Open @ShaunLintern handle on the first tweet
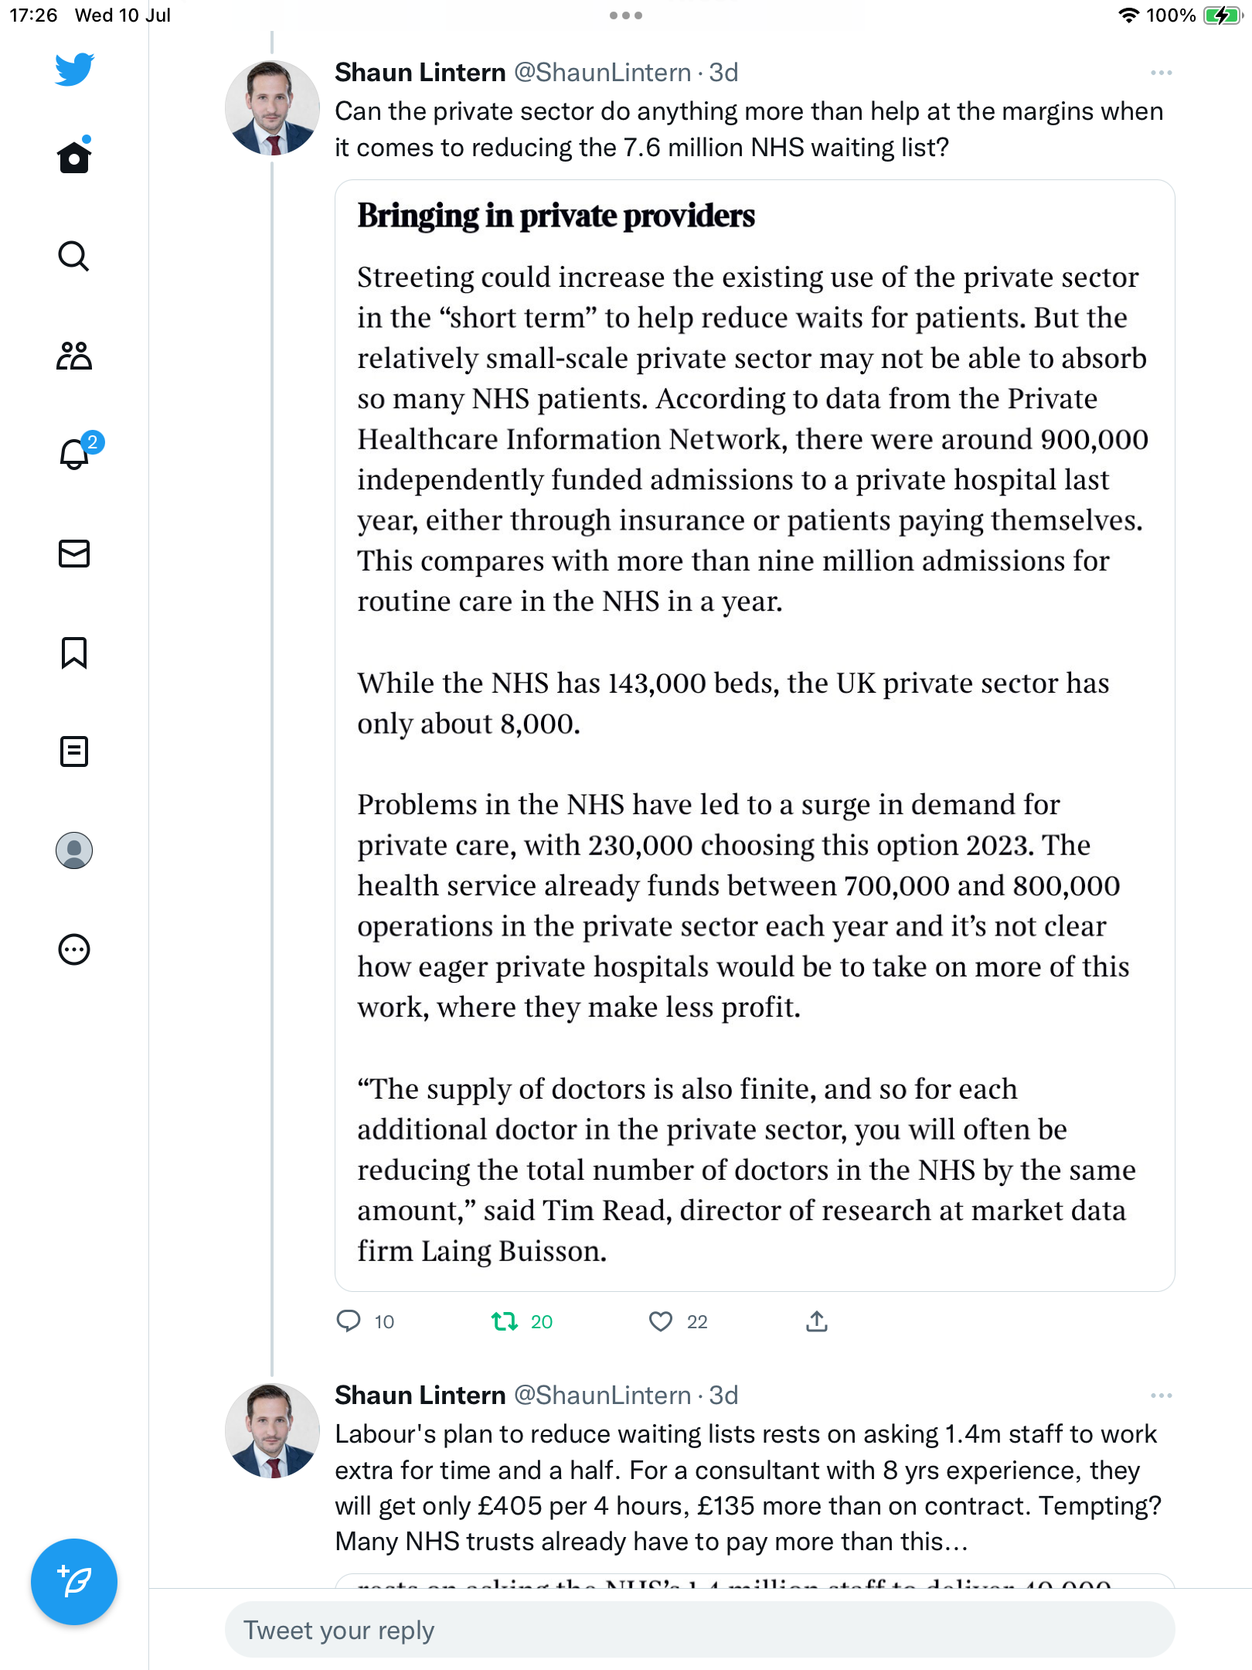 [602, 73]
